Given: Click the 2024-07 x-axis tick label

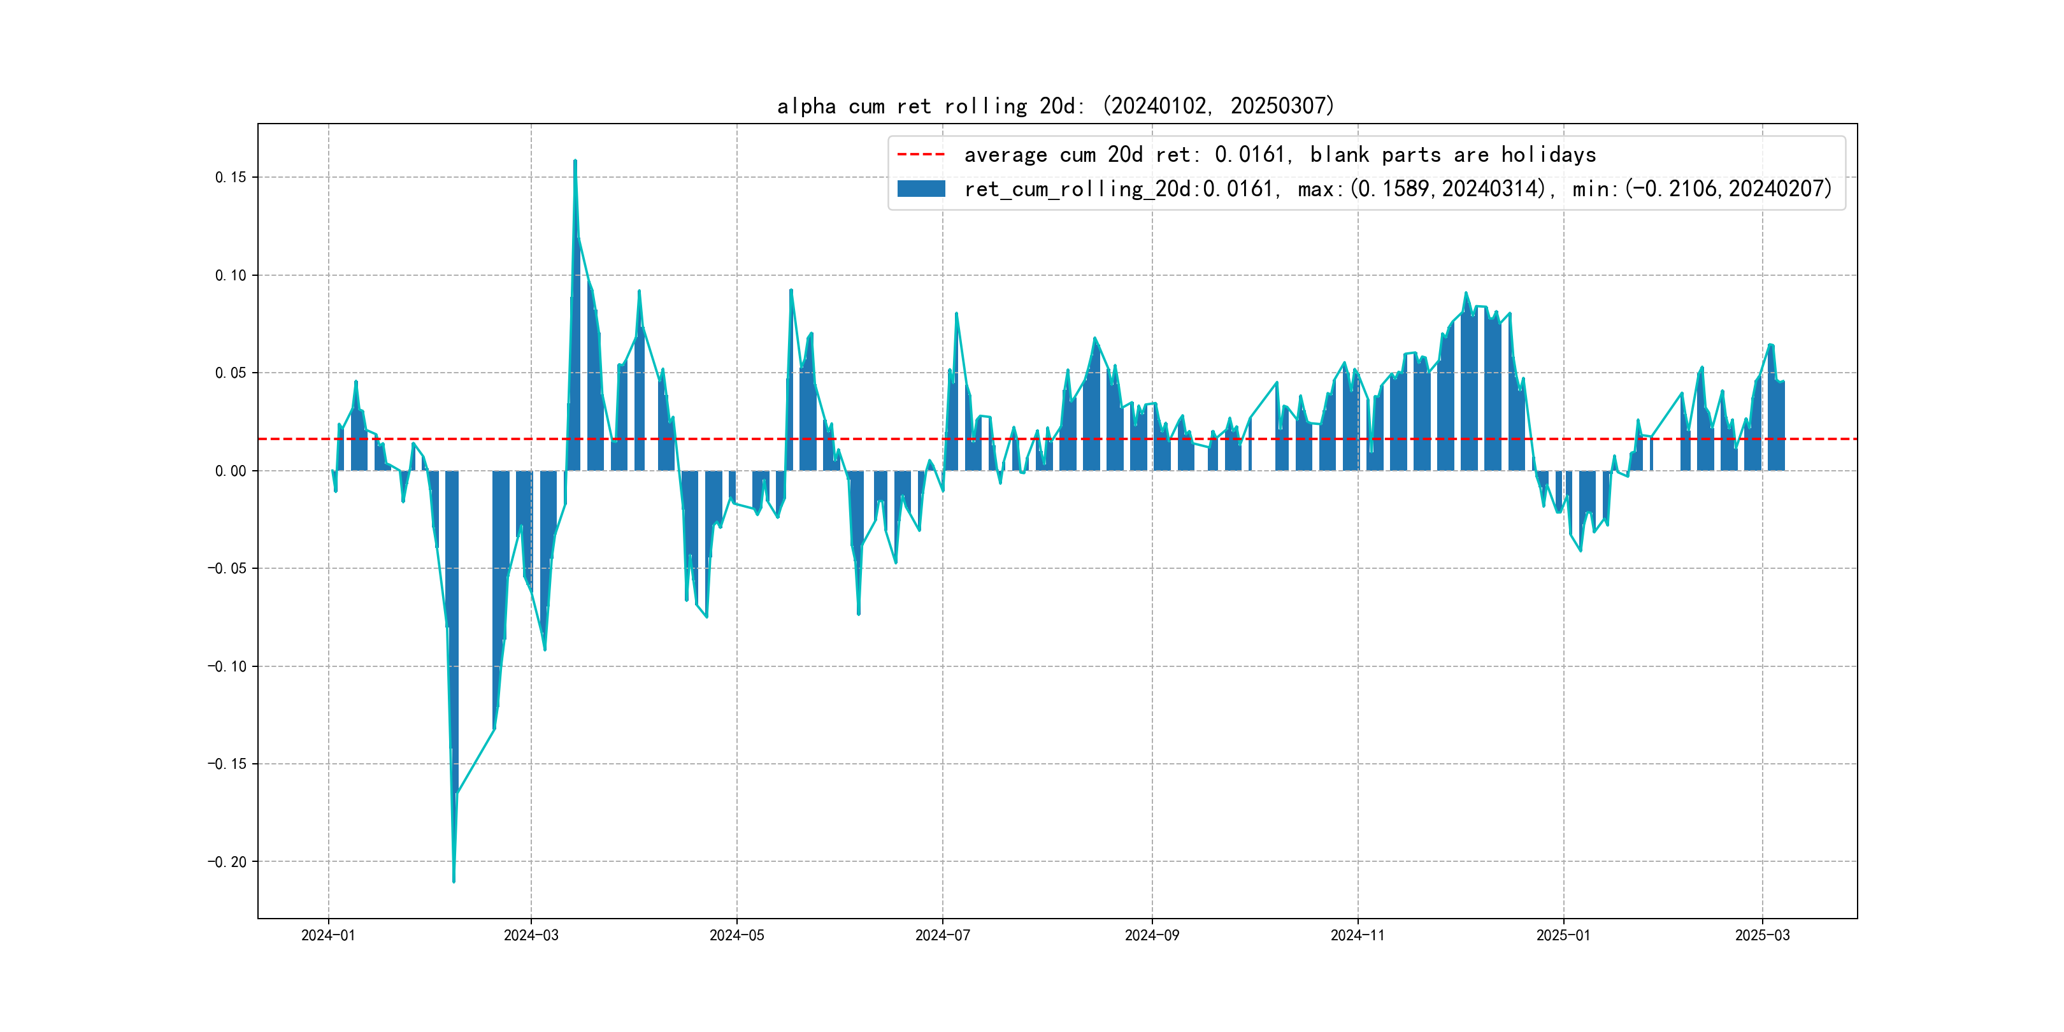Looking at the screenshot, I should pyautogui.click(x=942, y=935).
